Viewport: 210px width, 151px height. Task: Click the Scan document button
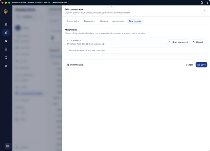[178, 42]
